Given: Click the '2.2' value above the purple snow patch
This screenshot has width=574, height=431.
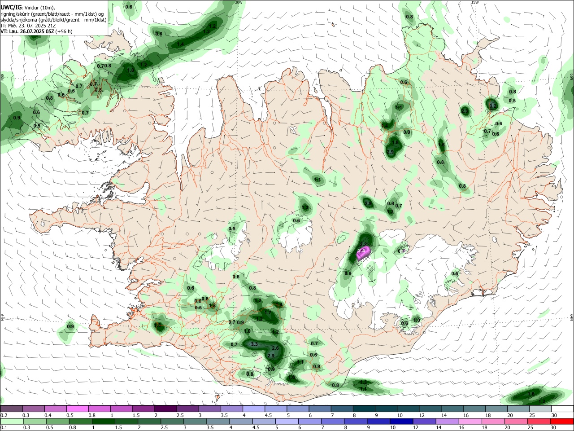Looking at the screenshot, I should click(x=364, y=244).
